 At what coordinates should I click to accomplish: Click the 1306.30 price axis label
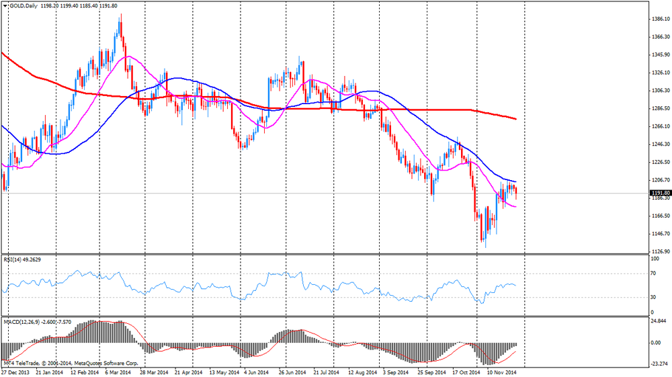pyautogui.click(x=661, y=91)
